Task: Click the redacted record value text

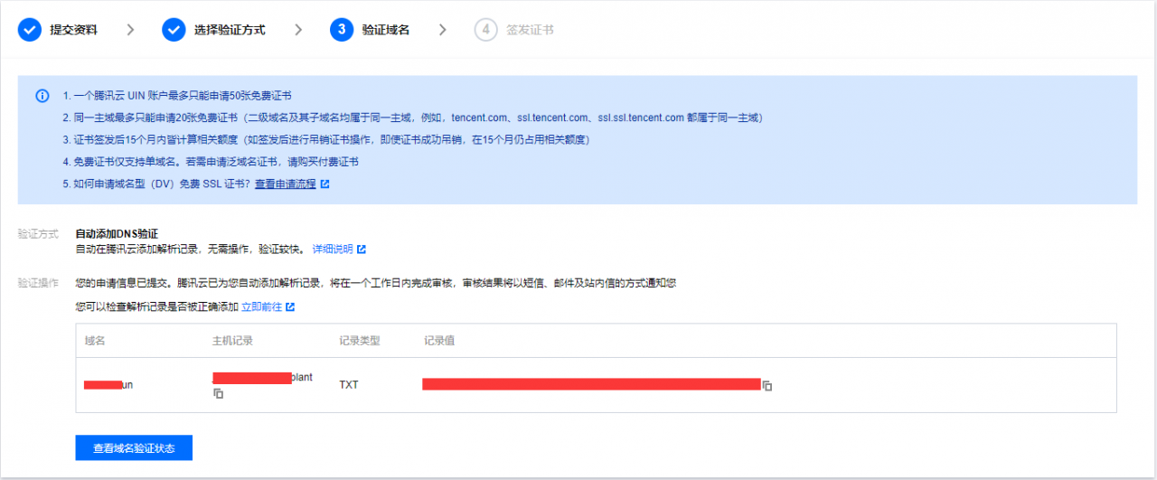Action: pyautogui.click(x=591, y=385)
